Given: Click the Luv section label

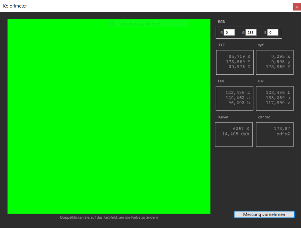Looking at the screenshot, I should [x=260, y=81].
